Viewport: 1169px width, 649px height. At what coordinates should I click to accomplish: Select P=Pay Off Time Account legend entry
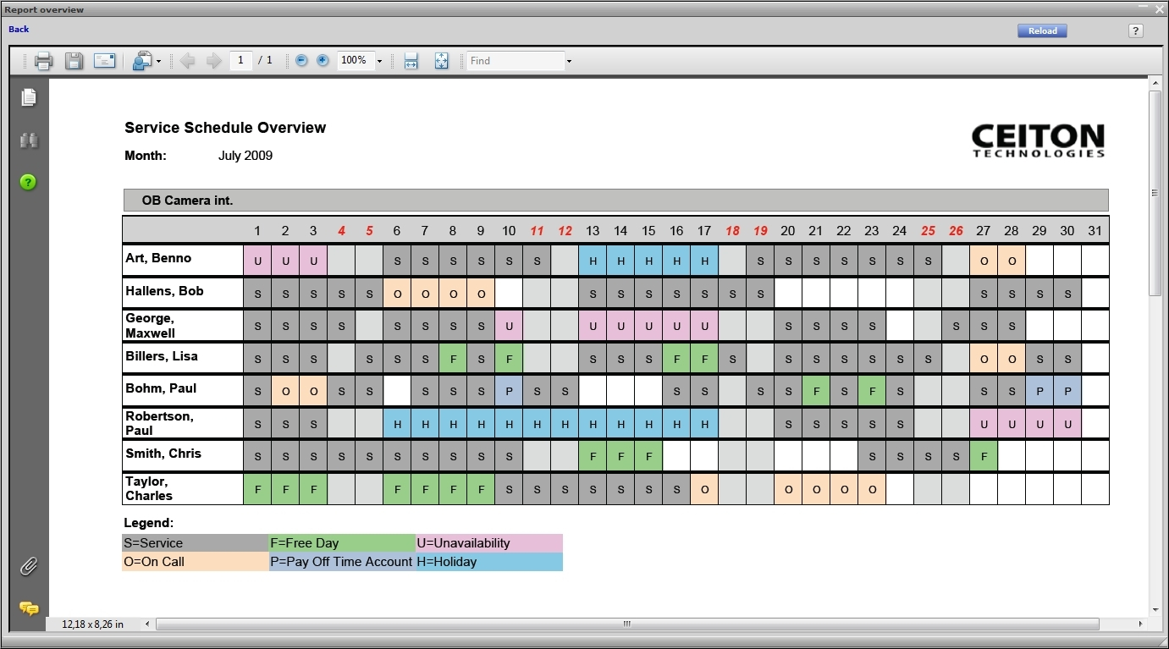(342, 562)
